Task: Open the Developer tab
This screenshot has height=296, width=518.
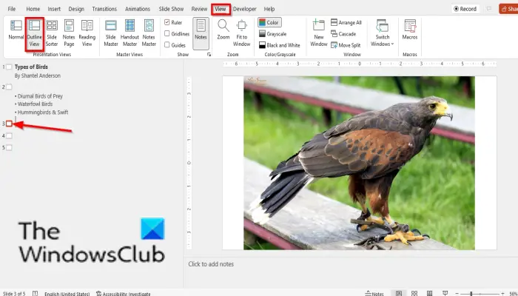Action: [x=244, y=9]
